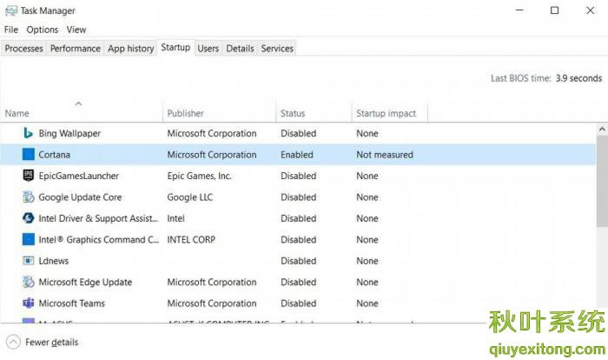This screenshot has width=608, height=360.
Task: Select the Microsoft Teams entry name
Action: (72, 303)
